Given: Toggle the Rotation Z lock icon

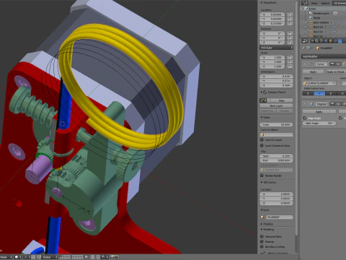Looking at the screenshot, I should pos(290,43).
